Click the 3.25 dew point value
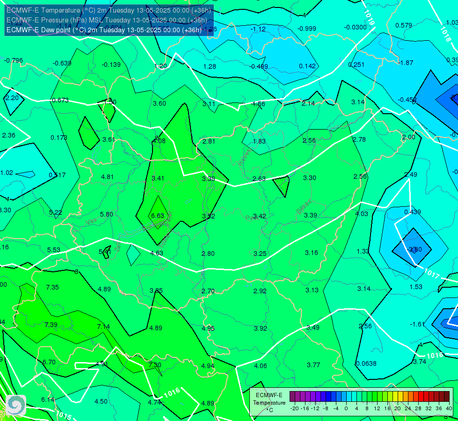Screen dimensions: 458x421 tap(260, 253)
